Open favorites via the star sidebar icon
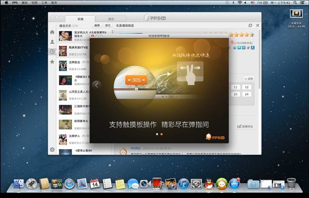 53,61
